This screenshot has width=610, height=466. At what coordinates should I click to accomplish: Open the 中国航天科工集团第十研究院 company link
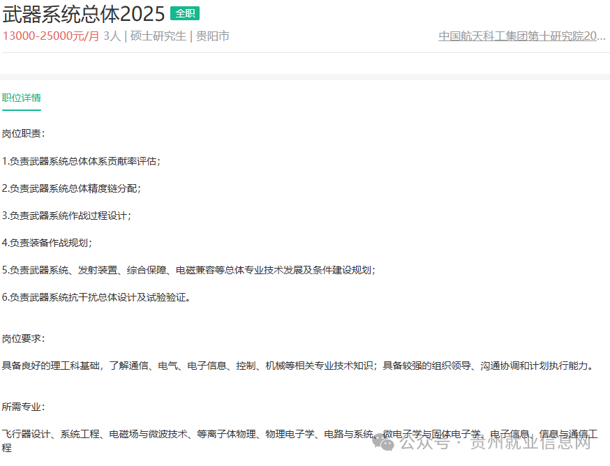(x=521, y=36)
